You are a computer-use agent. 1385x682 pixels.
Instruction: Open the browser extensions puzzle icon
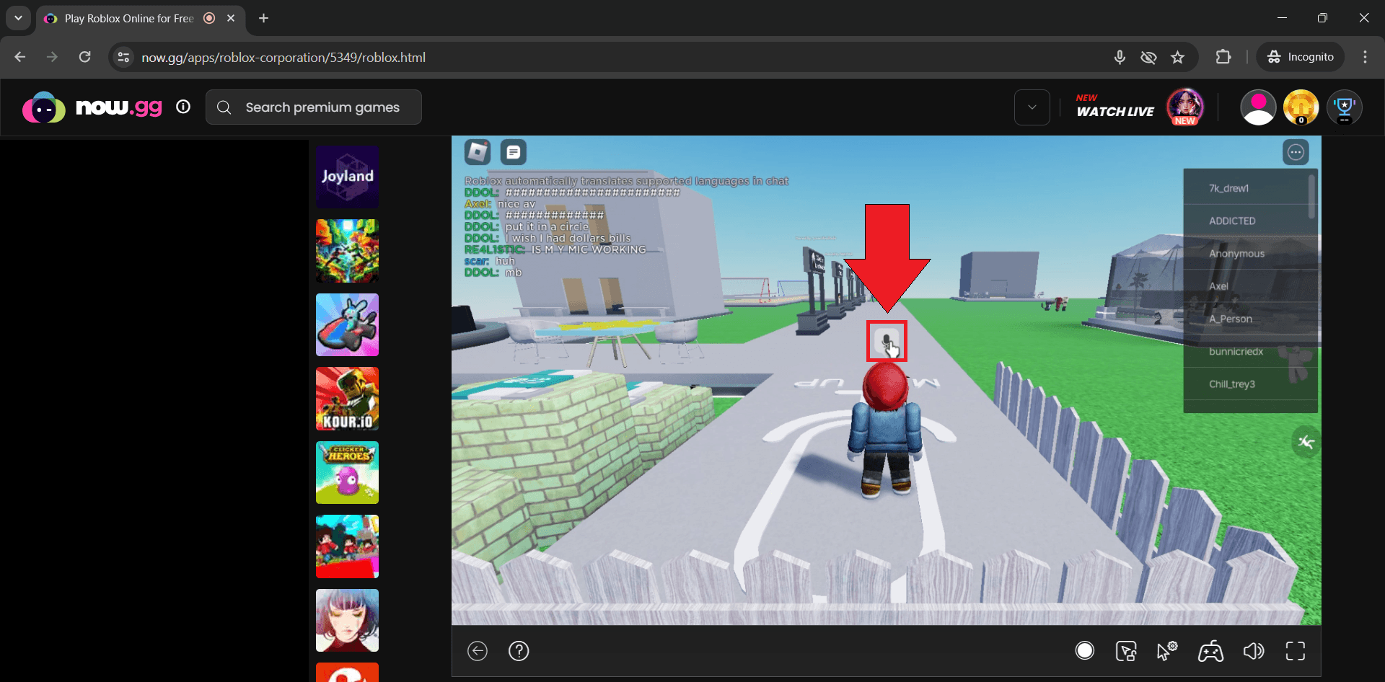click(1223, 57)
